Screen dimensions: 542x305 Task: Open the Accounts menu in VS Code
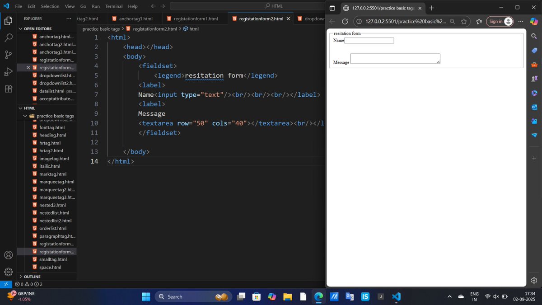coord(8,255)
